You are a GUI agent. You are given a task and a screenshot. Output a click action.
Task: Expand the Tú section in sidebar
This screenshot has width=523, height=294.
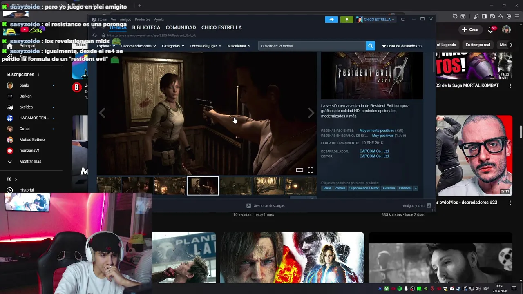12,179
